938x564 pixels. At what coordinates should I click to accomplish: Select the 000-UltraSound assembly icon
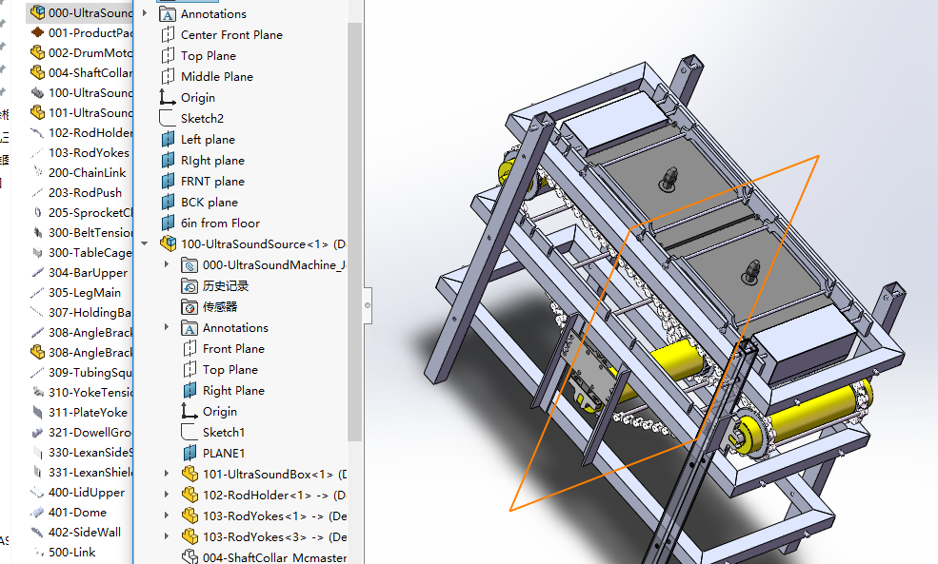click(37, 12)
